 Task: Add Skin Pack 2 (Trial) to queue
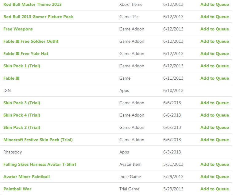[215, 127]
